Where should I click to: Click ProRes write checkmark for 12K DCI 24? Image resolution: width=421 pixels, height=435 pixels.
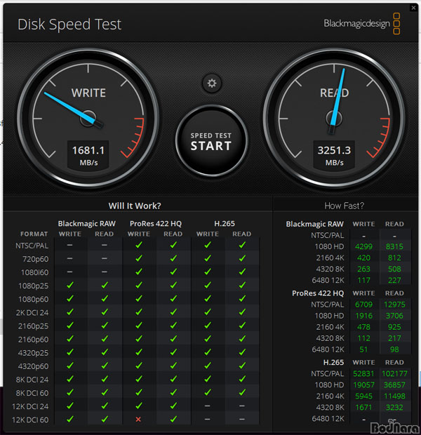139,406
